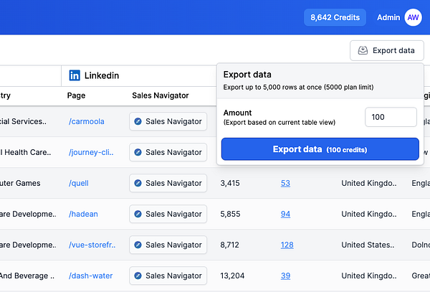The height and width of the screenshot is (292, 430).
Task: Click compass icon in carmoola Sales Navigator
Action: 138,122
